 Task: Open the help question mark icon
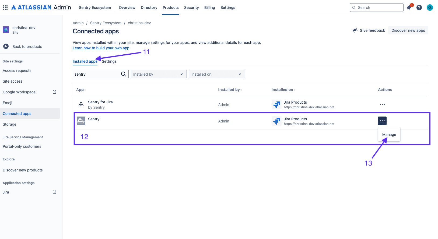[419, 8]
